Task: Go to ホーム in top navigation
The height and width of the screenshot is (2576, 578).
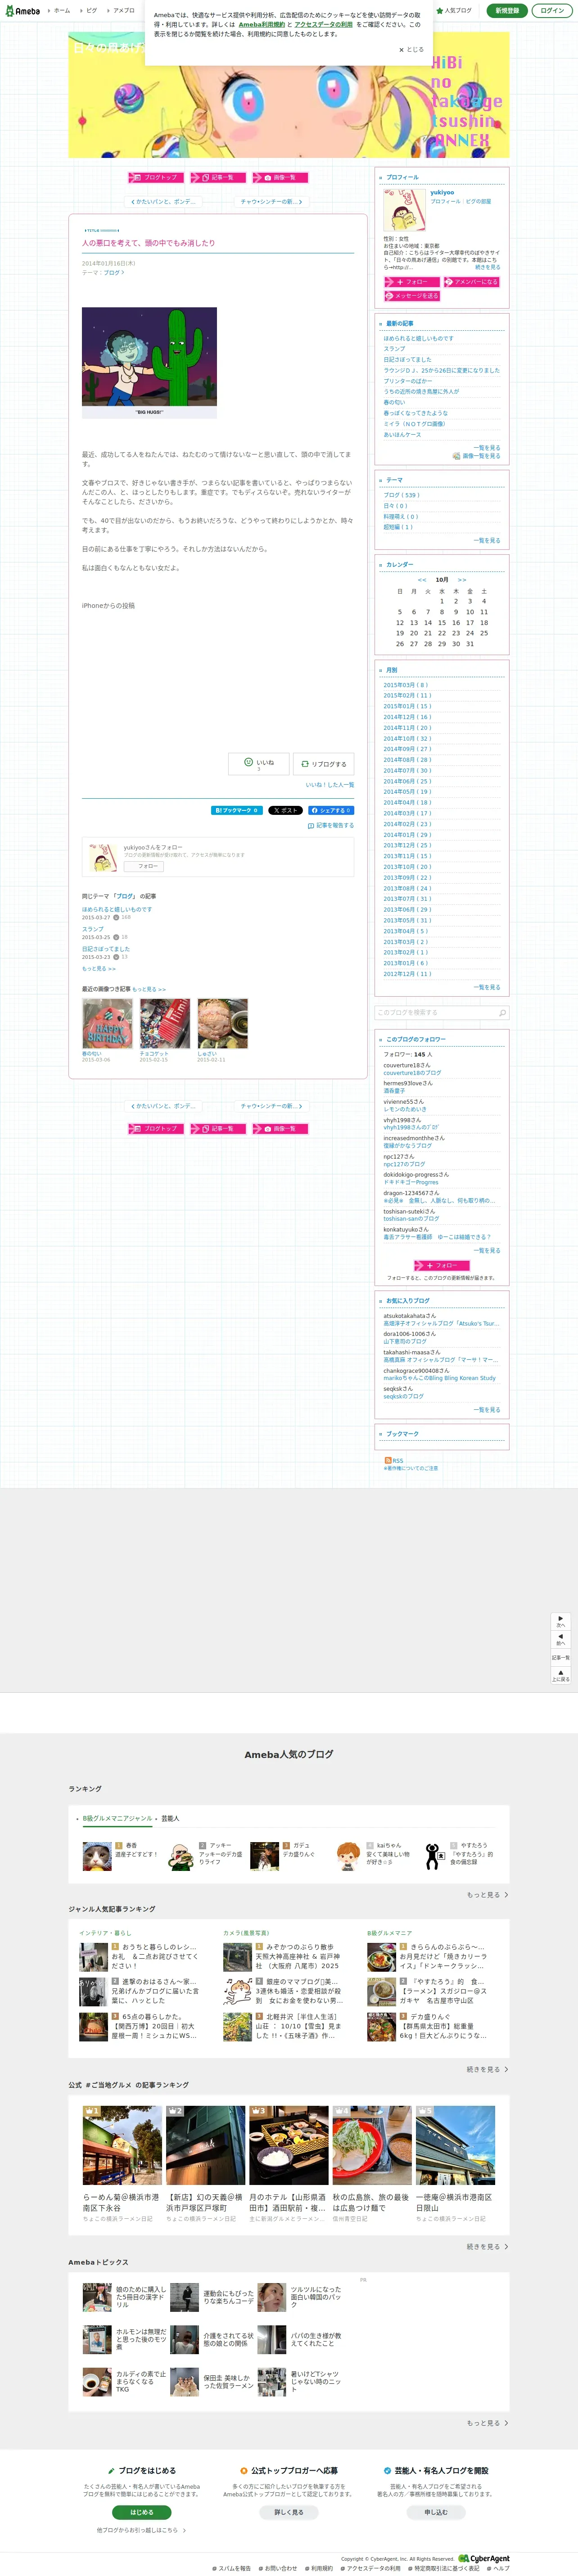Action: (60, 10)
